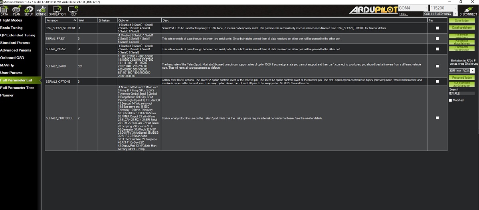Click the Optionen column header
The image size is (479, 210).
[139, 20]
